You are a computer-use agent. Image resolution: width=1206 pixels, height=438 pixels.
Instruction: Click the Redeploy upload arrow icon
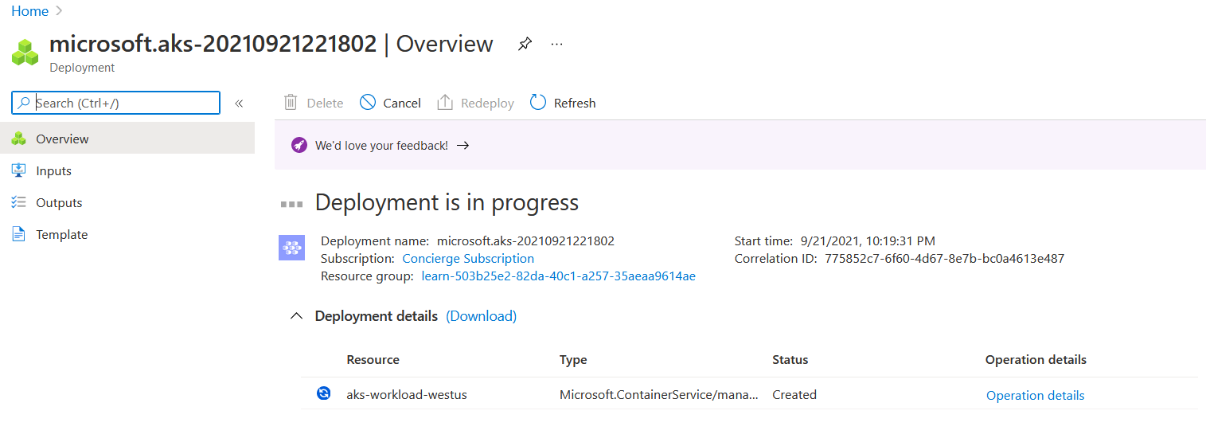[x=445, y=103]
